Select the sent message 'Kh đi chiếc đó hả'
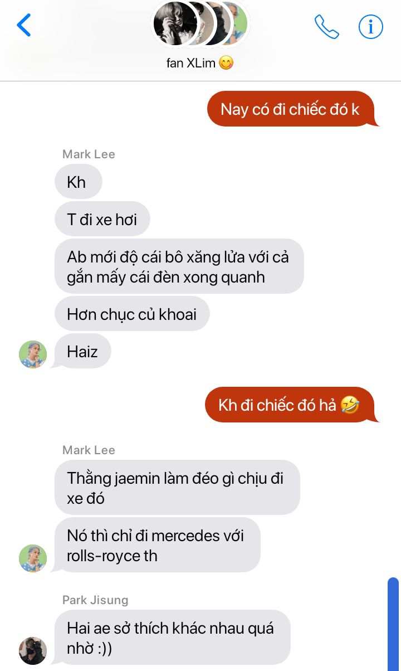 tap(289, 405)
